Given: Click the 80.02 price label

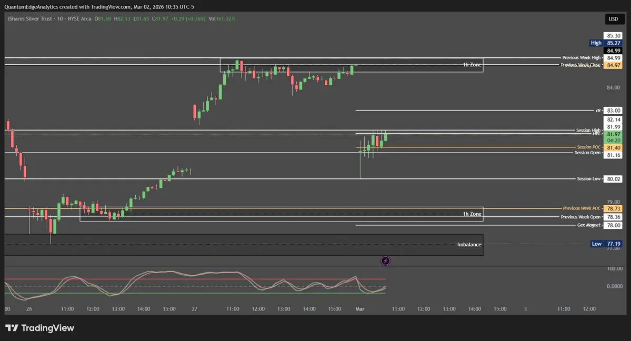Looking at the screenshot, I should 613,179.
